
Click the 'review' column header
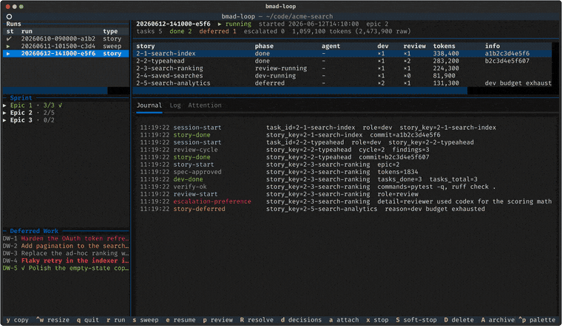(x=414, y=46)
